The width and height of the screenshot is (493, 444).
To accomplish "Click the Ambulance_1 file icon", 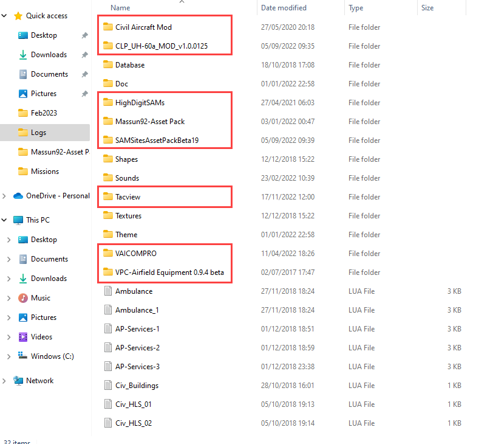I will pyautogui.click(x=108, y=310).
